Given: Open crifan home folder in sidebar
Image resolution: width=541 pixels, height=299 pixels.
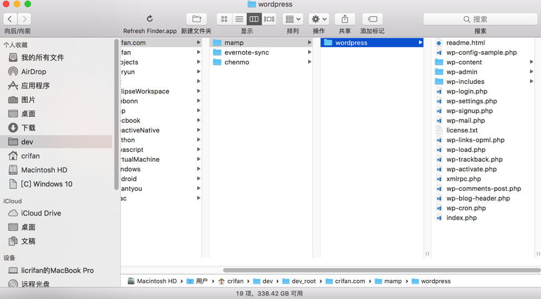Looking at the screenshot, I should [x=30, y=156].
